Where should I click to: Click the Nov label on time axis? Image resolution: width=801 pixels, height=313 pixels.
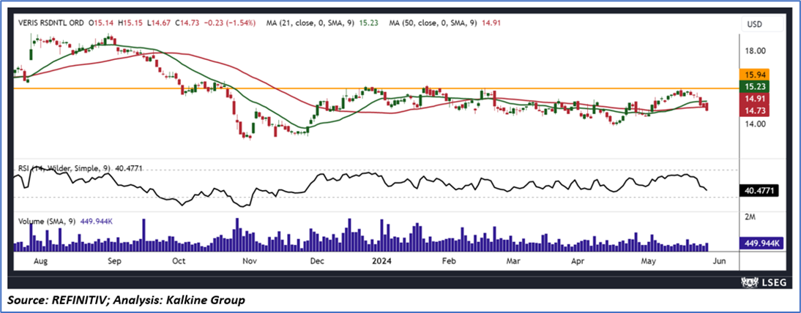click(x=249, y=261)
